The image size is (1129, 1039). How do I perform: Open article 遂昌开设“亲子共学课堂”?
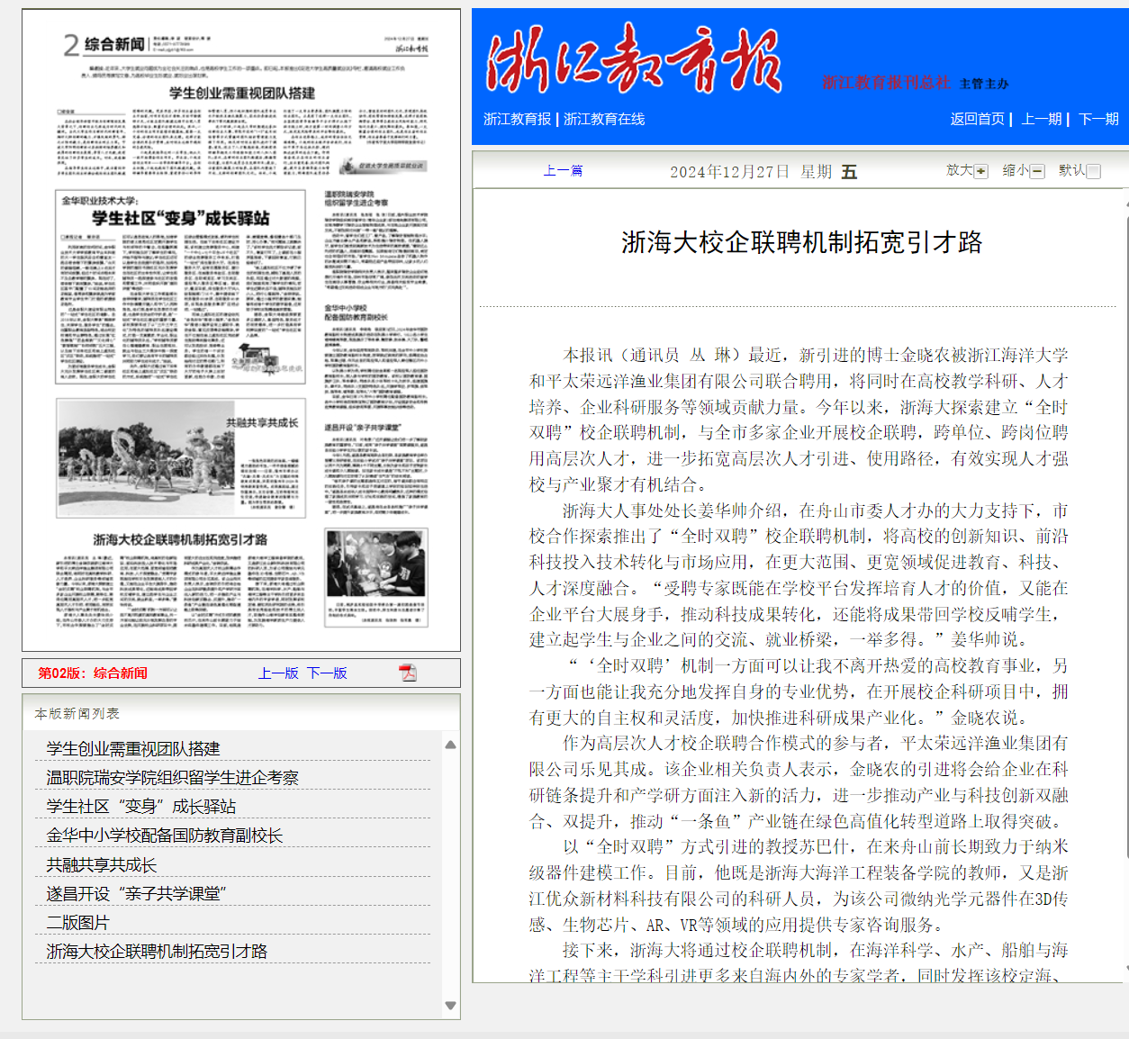pyautogui.click(x=137, y=894)
